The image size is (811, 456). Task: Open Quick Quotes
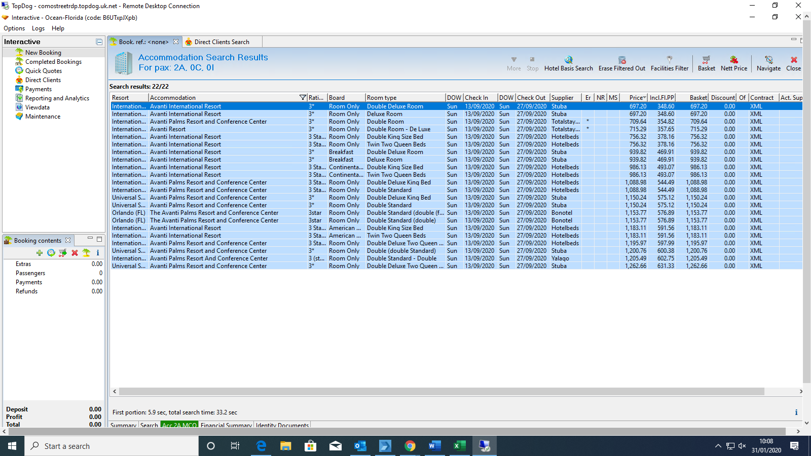click(44, 71)
